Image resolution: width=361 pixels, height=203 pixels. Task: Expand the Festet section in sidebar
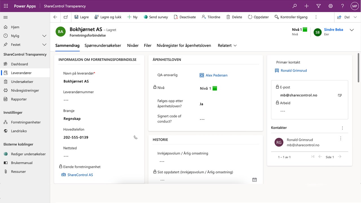point(44,45)
